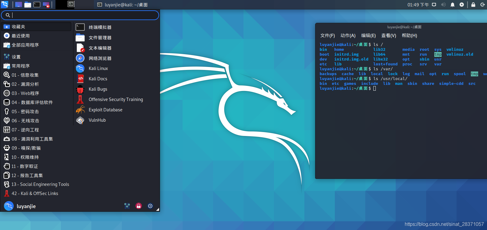Image resolution: width=487 pixels, height=230 pixels.
Task: Open the 查看(V) menu in the terminal
Action: coord(389,36)
